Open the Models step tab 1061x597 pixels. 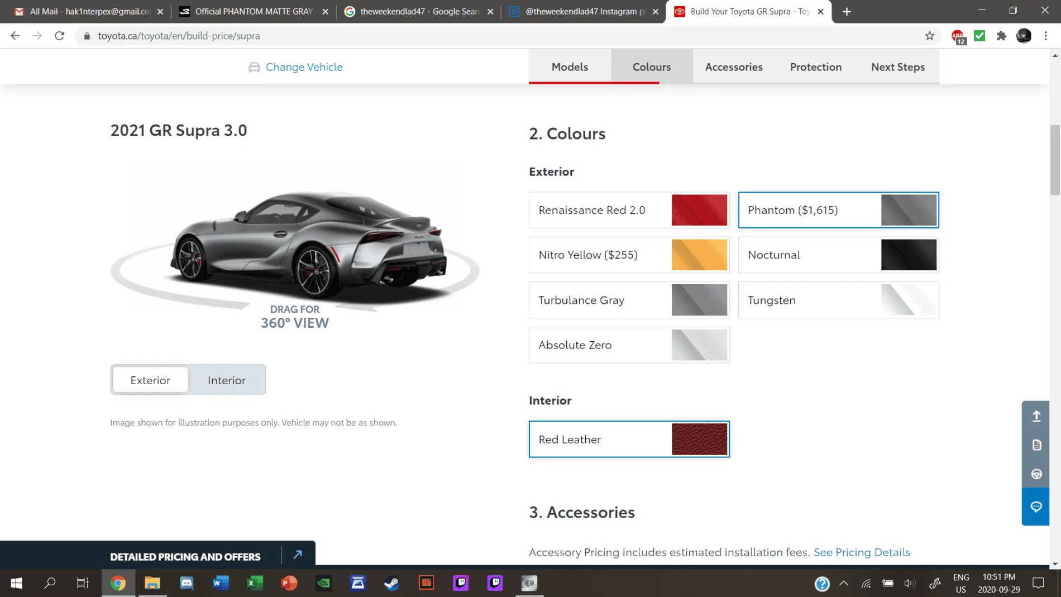tap(570, 66)
